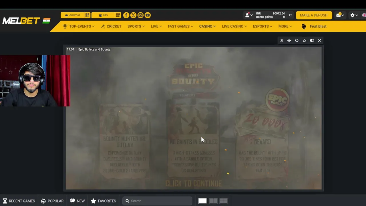This screenshot has width=366, height=206.
Task: Open the NEW games tab
Action: coord(77,201)
